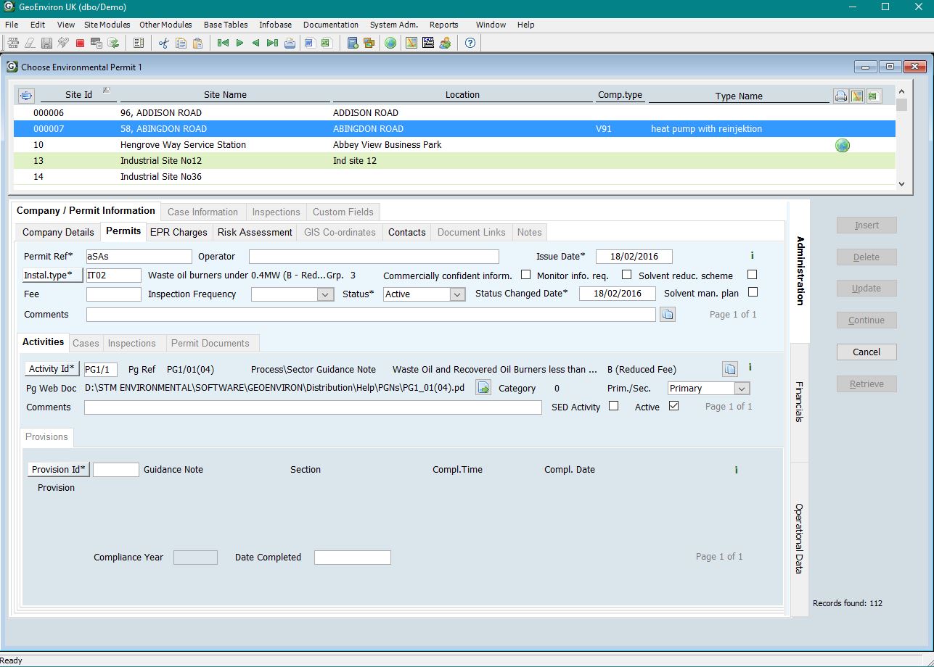
Task: Click the printer icon in the site list header
Action: pos(840,96)
